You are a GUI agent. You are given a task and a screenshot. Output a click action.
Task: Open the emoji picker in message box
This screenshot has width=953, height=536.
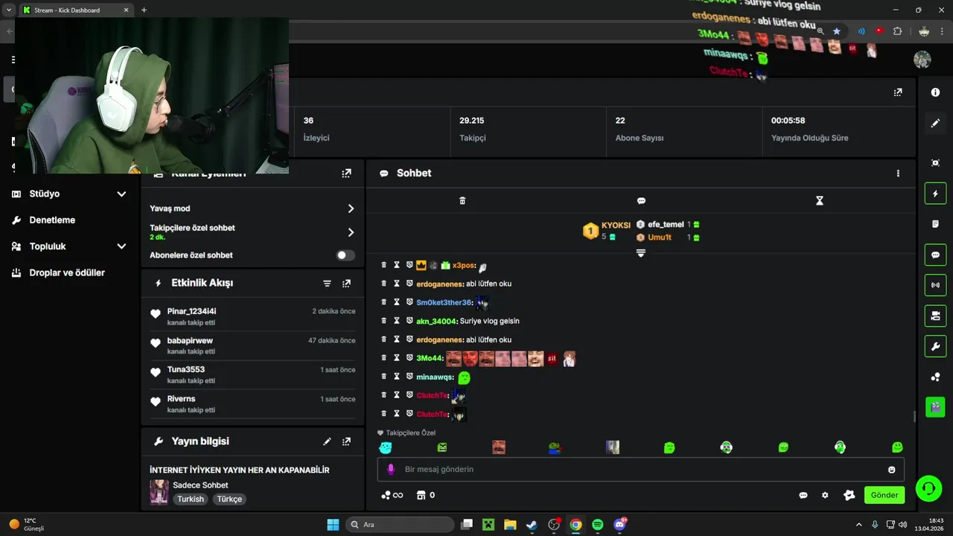click(891, 470)
